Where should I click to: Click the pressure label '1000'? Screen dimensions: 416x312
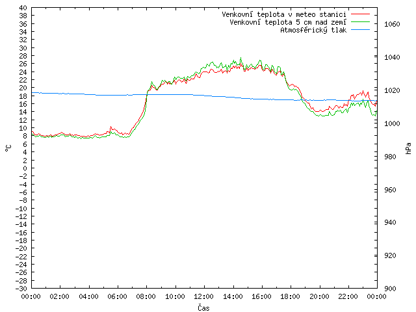[x=392, y=123]
